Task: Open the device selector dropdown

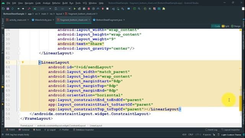Action: pos(62,9)
